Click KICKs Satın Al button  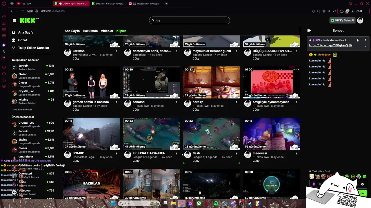343,21
